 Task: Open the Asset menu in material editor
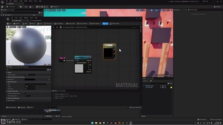point(21,18)
